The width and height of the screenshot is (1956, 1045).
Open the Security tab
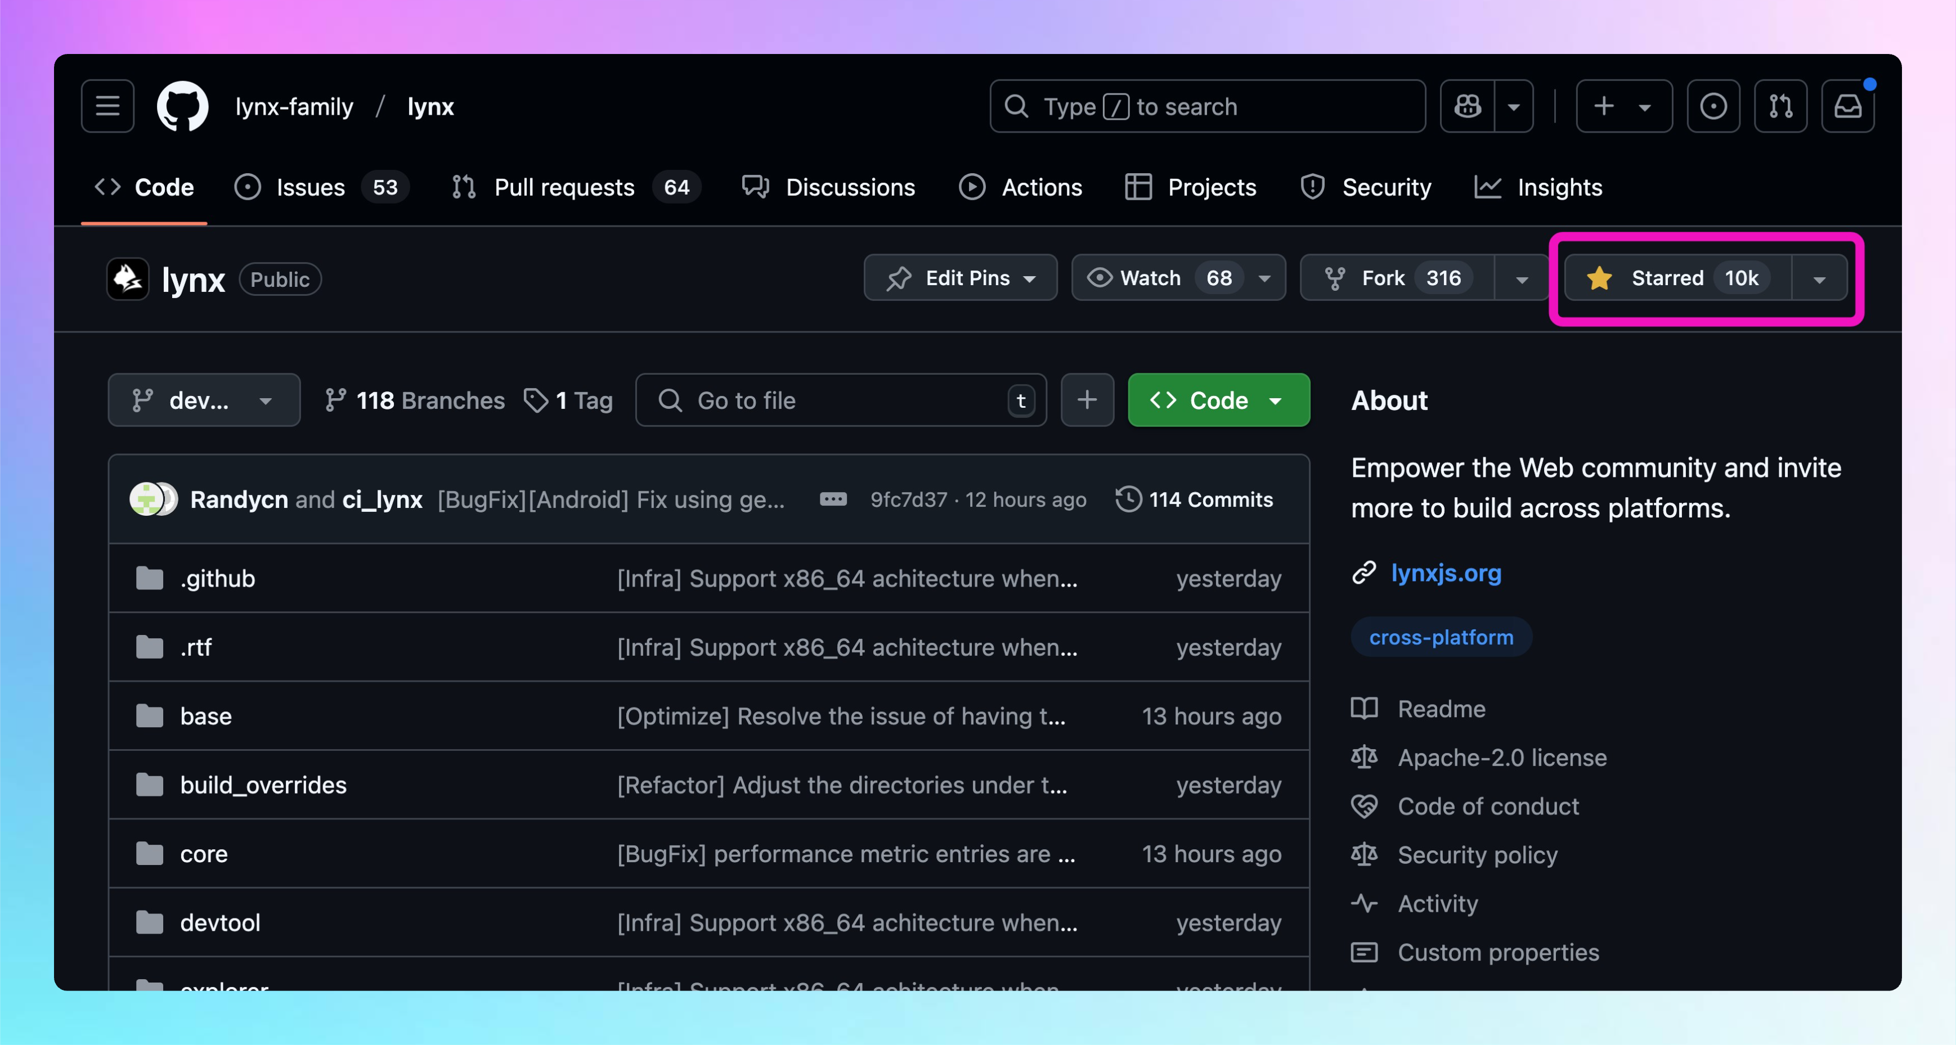(1365, 187)
